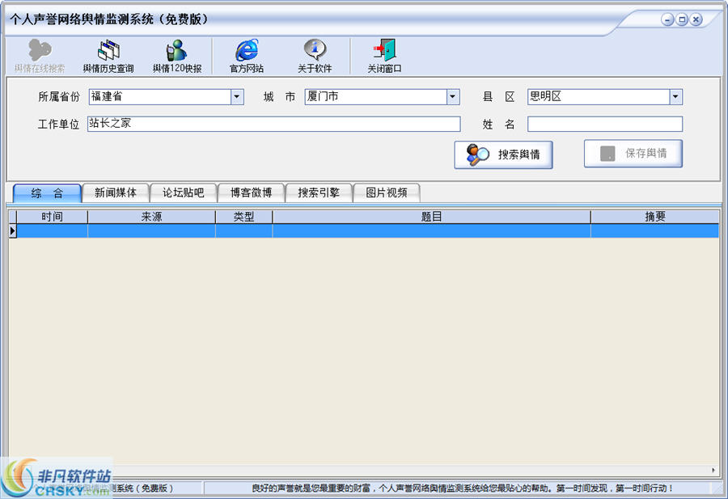Open 舆情120快报 toolbar icon
This screenshot has width=728, height=499.
coord(177,56)
